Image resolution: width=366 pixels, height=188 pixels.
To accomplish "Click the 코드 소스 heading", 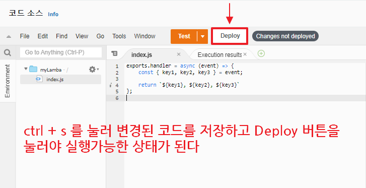I will point(26,13).
